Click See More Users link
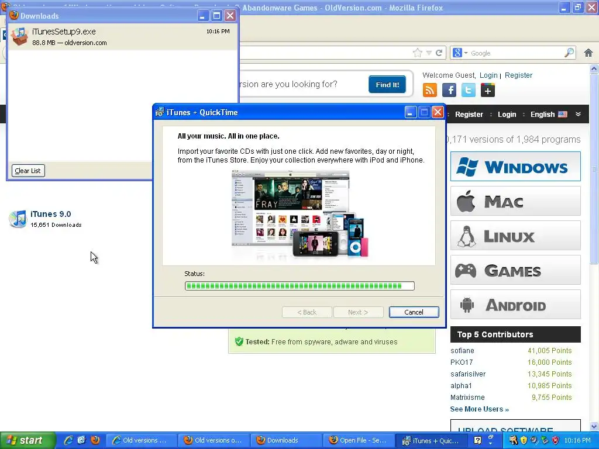This screenshot has width=599, height=449. point(480,409)
